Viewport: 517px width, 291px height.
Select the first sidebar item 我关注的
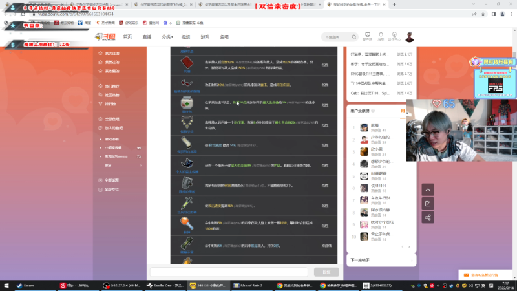click(x=112, y=53)
